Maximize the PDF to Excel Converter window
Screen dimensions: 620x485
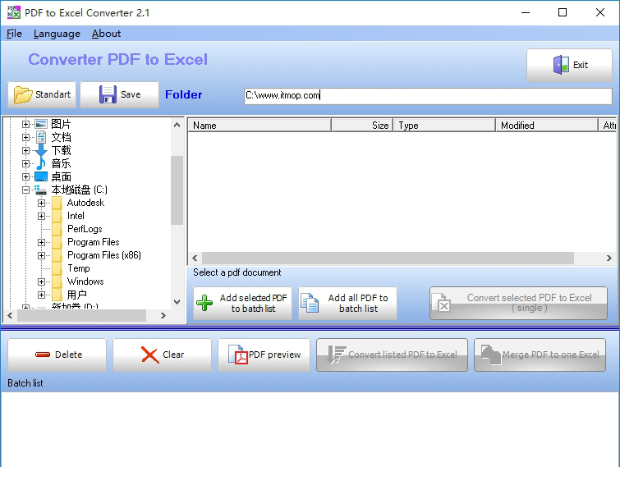[x=563, y=12]
